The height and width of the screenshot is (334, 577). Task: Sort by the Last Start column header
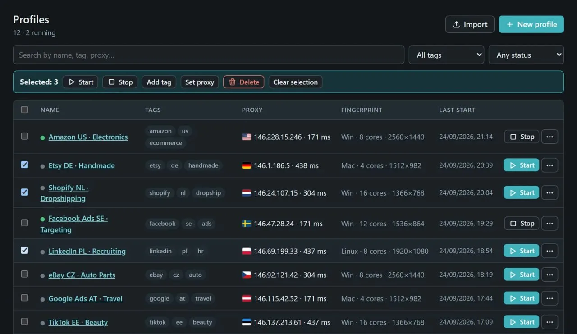click(457, 110)
